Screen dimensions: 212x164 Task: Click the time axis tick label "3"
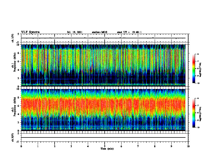tap(71, 146)
